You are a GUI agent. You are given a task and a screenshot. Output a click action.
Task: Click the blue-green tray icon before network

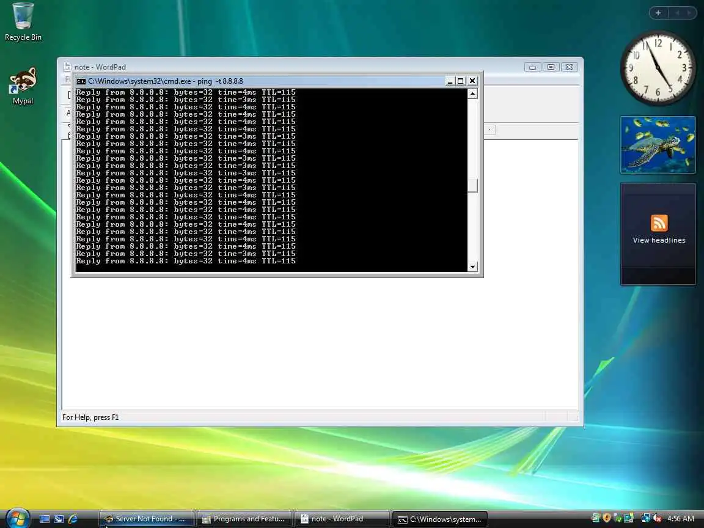[x=629, y=518]
